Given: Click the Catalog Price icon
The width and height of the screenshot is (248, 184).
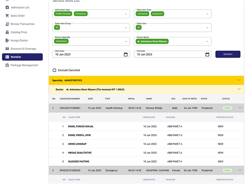Looking at the screenshot, I should [7, 32].
